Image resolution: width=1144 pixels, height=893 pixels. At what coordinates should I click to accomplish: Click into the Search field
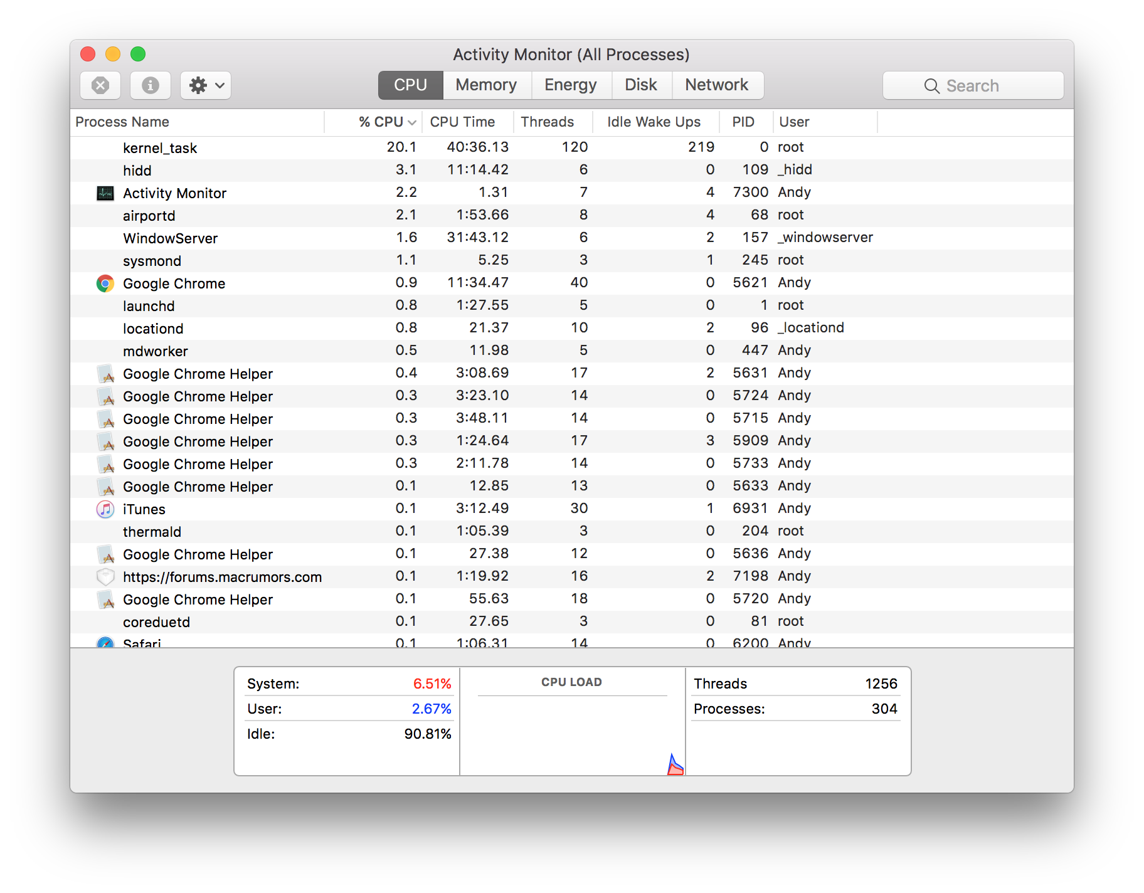973,85
